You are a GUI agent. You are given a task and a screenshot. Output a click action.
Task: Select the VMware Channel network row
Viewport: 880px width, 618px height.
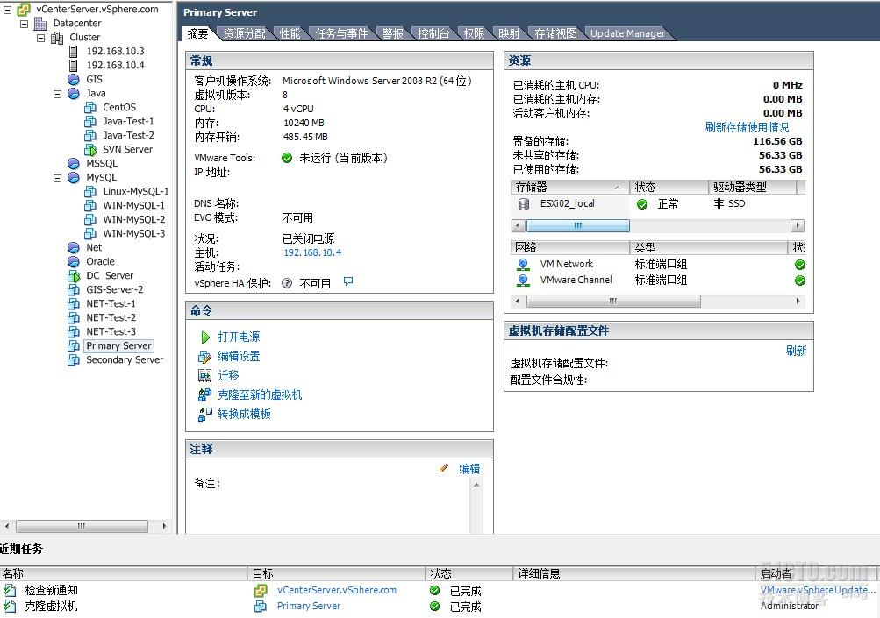(x=659, y=280)
